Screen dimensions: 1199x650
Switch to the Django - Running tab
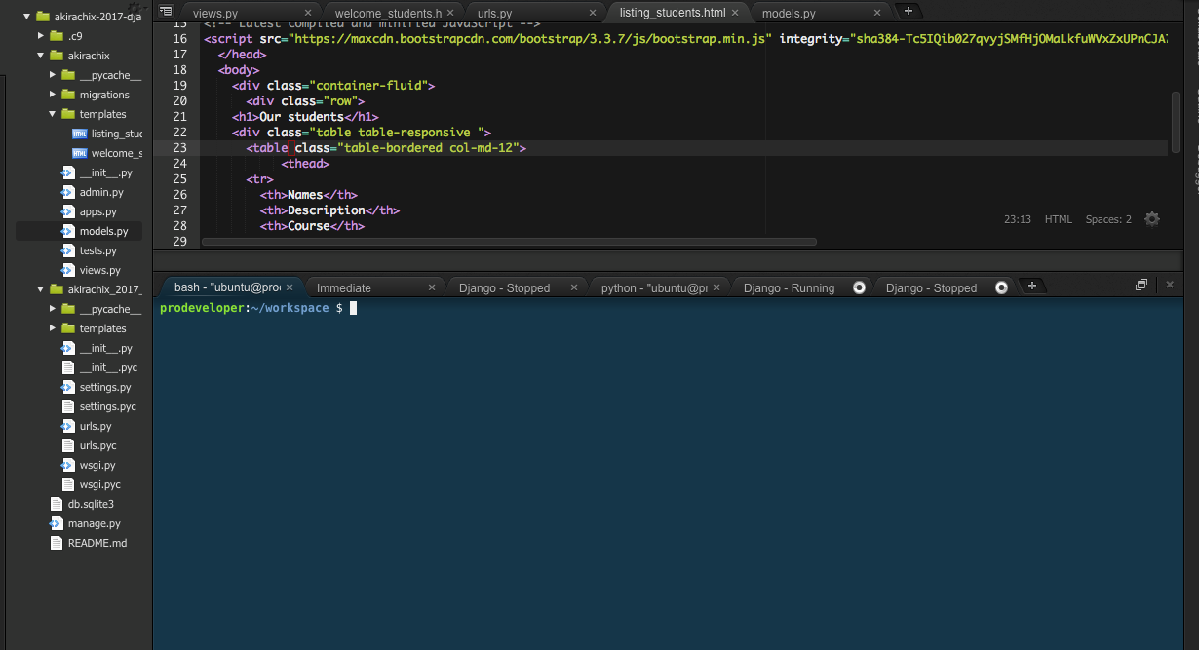(788, 287)
